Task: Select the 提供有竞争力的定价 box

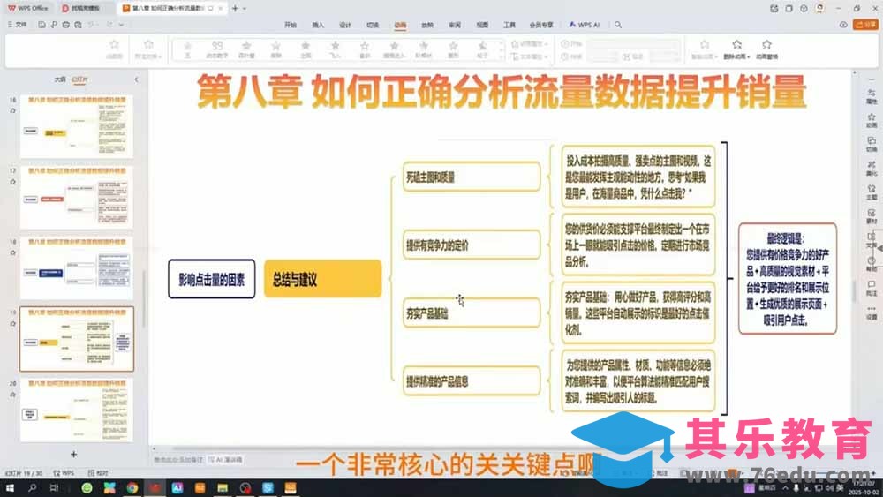Action: (x=472, y=245)
